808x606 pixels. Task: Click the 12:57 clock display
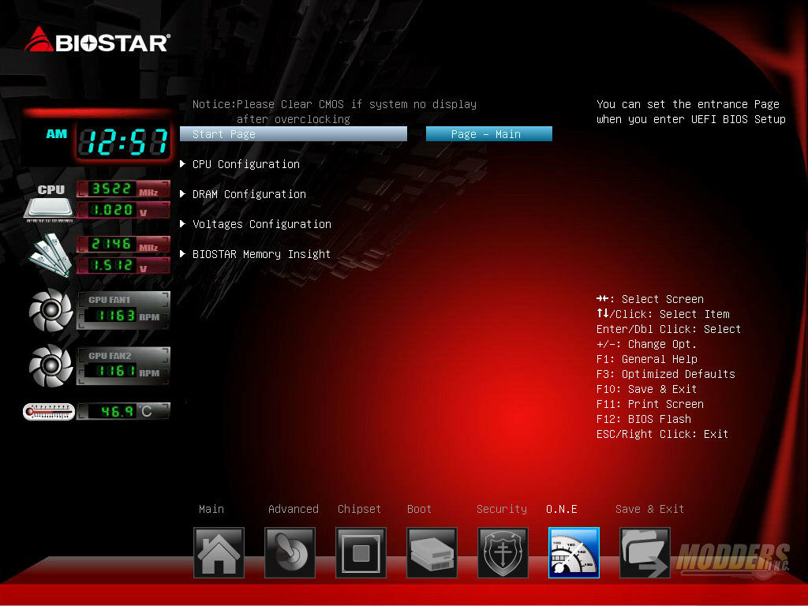[x=124, y=142]
